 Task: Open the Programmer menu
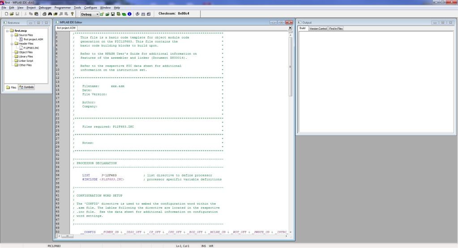63,8
